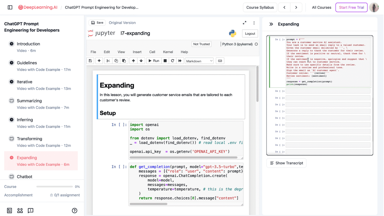Insert a cell below with the plus icon
Screen dimensions: 384x216
coord(99,61)
